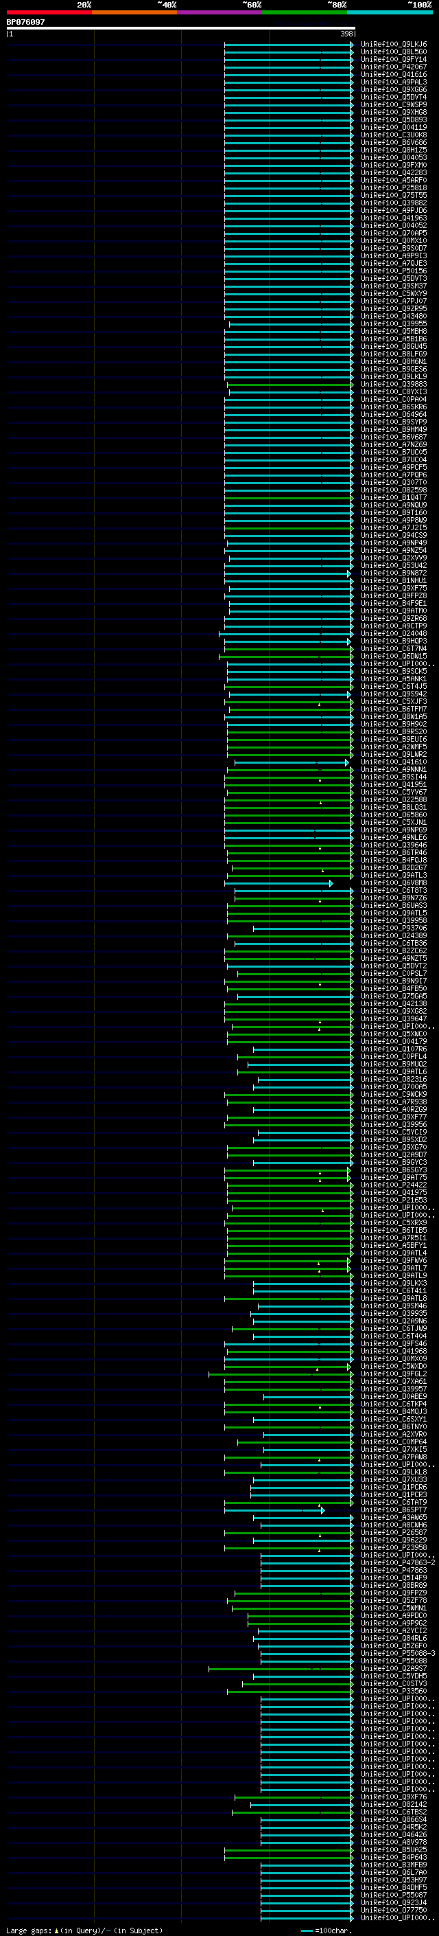Select the UniRef100_P25818 label

[x=393, y=188]
